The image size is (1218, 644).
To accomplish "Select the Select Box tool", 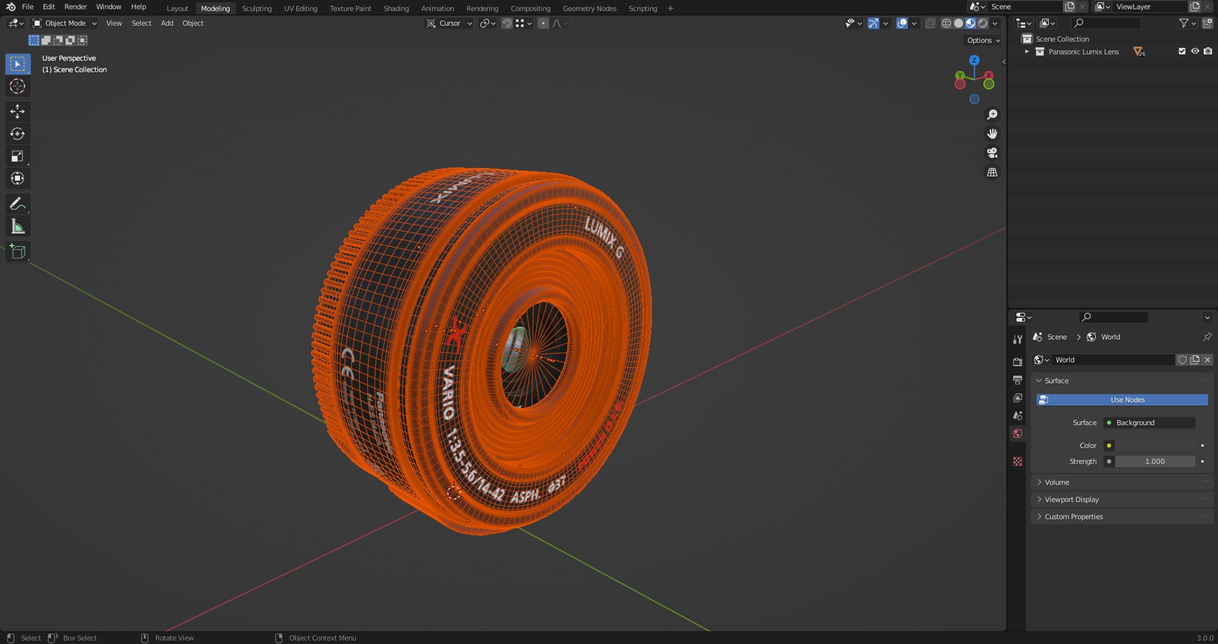I will tap(18, 64).
